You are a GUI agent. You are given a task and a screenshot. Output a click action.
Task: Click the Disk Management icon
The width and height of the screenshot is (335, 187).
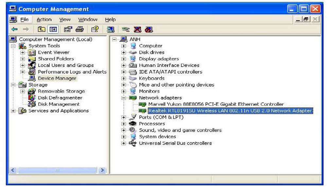tap(32, 104)
